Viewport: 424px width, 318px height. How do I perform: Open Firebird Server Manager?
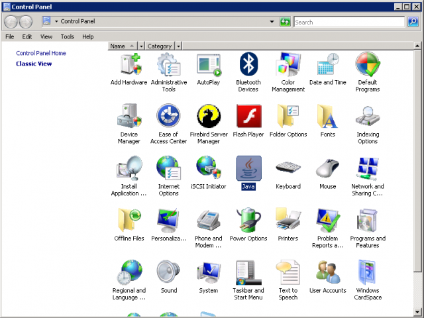click(209, 125)
